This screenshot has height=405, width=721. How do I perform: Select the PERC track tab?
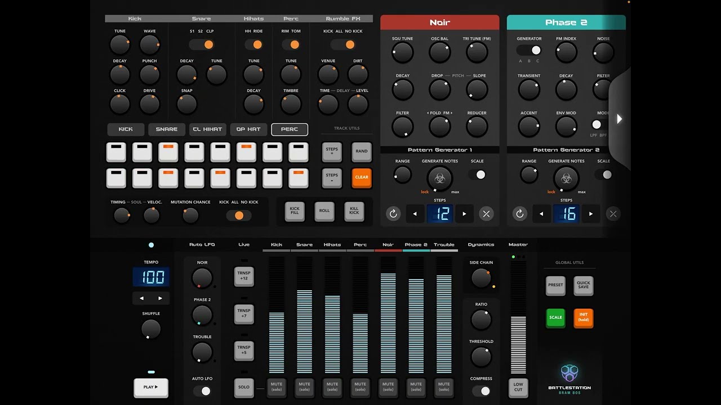point(290,129)
